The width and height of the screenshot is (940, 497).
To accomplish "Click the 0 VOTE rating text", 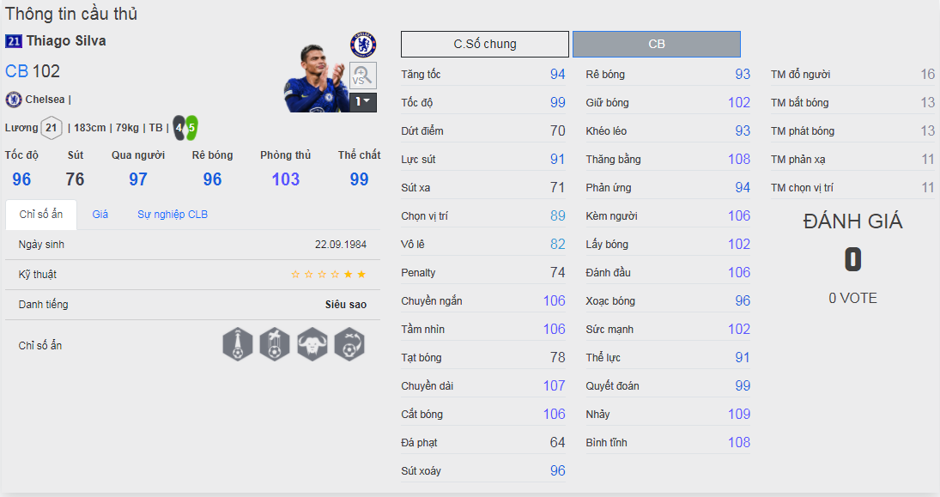I will (x=852, y=299).
